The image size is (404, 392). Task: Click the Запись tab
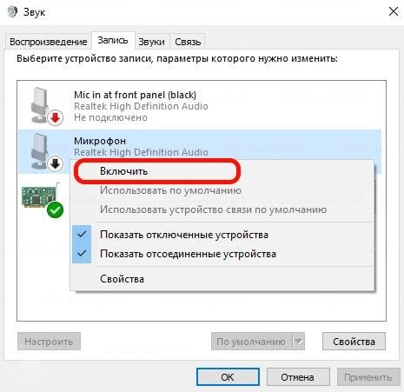point(113,40)
